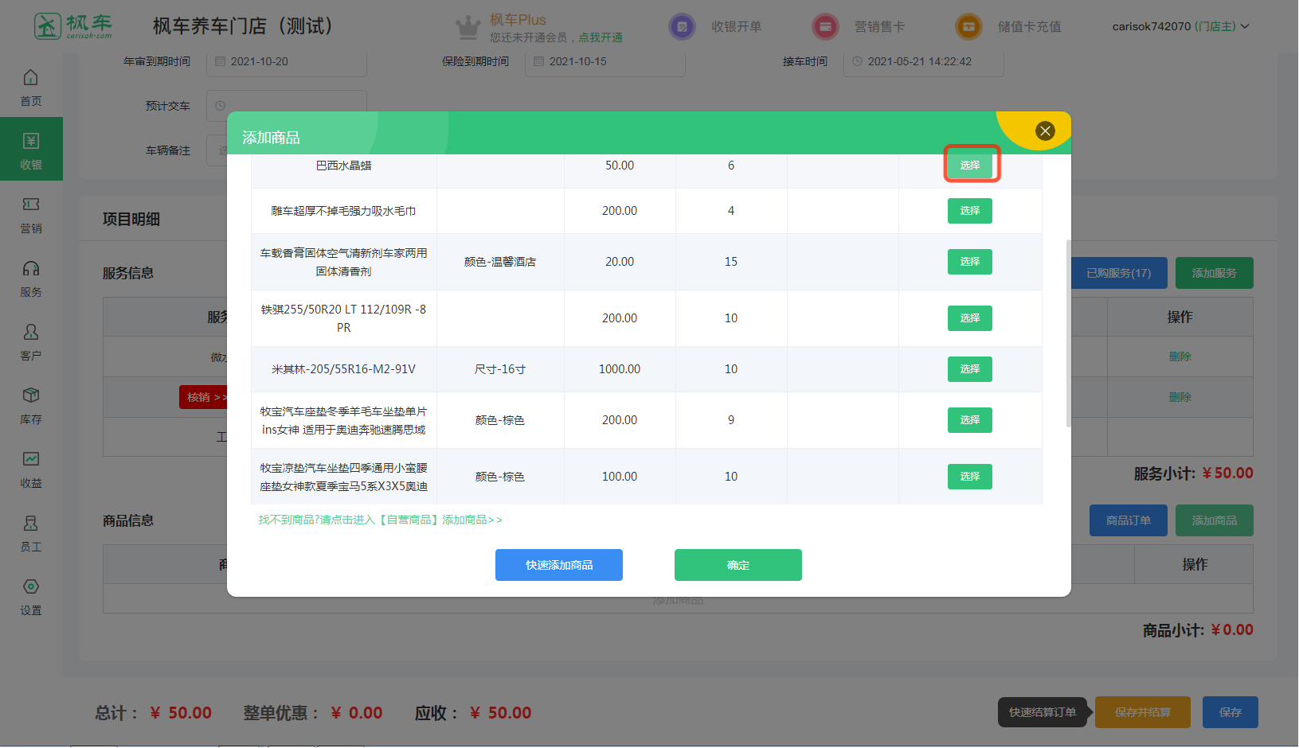1299x748 pixels.
Task: Confirm with the green 确定 button
Action: (738, 565)
